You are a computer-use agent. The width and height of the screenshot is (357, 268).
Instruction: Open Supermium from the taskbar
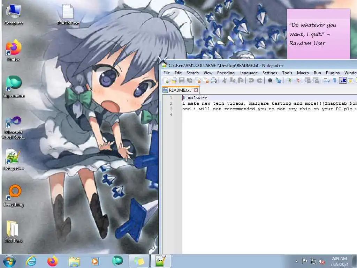pyautogui.click(x=117, y=261)
